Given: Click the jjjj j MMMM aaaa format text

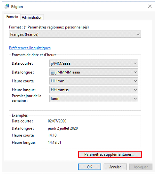Looking at the screenshot, I should (x=65, y=72).
